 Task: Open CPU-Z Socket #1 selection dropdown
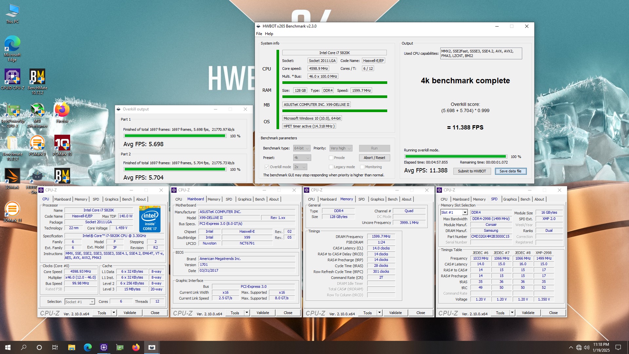click(x=80, y=302)
